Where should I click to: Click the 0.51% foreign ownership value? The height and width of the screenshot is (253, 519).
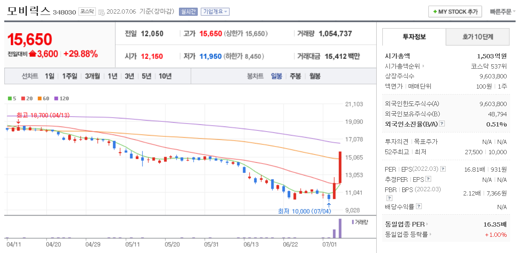point(497,124)
